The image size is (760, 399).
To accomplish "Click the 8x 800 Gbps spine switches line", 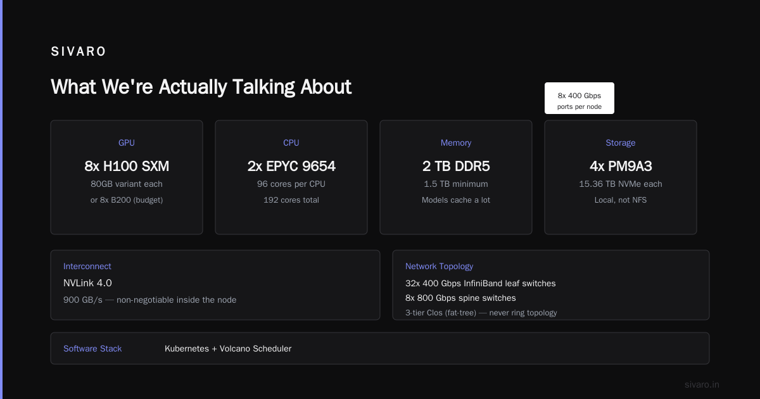I will click(x=460, y=298).
